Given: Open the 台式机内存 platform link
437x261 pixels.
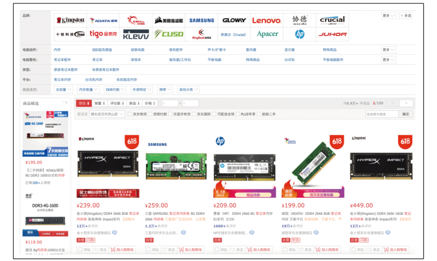Looking at the screenshot, I should tap(93, 79).
